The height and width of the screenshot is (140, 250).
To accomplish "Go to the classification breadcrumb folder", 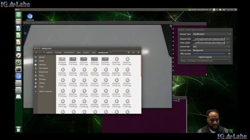I will click(x=69, y=52).
